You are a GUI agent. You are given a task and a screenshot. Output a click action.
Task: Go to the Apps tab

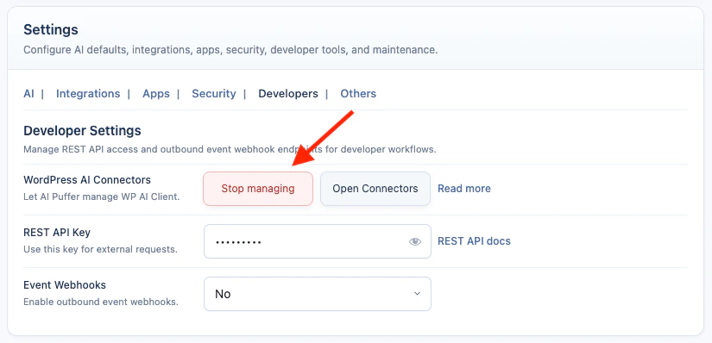[x=156, y=93]
